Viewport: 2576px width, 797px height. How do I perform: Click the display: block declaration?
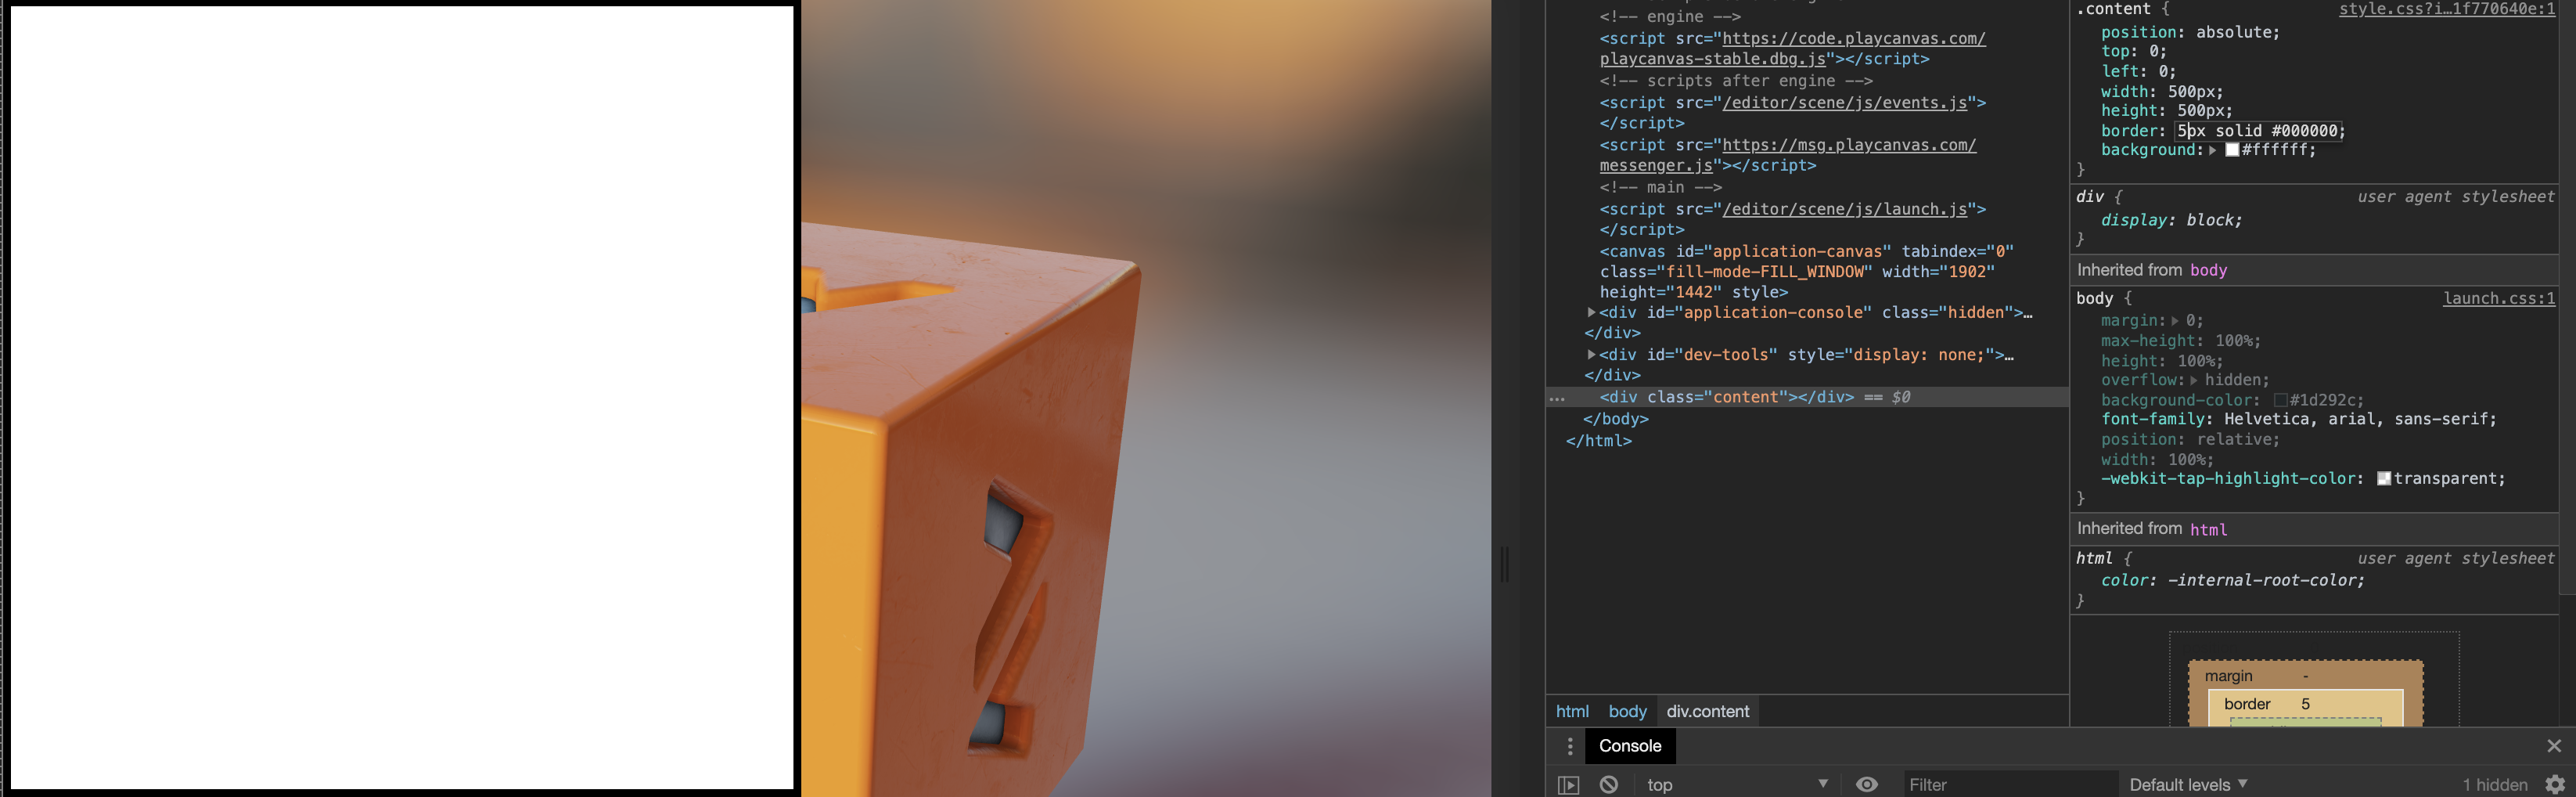tap(2171, 221)
